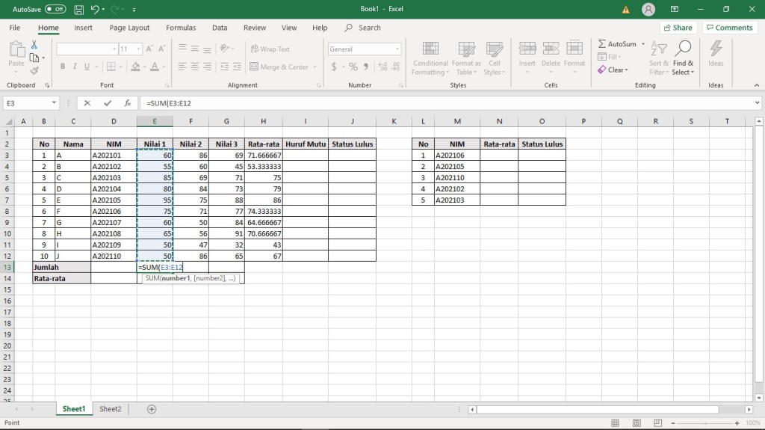The height and width of the screenshot is (430, 765).
Task: Confirm formula with the Enter checkmark
Action: click(108, 103)
